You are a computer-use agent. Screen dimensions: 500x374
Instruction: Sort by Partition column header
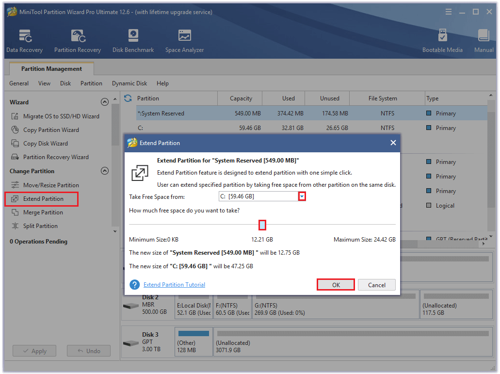coord(177,98)
